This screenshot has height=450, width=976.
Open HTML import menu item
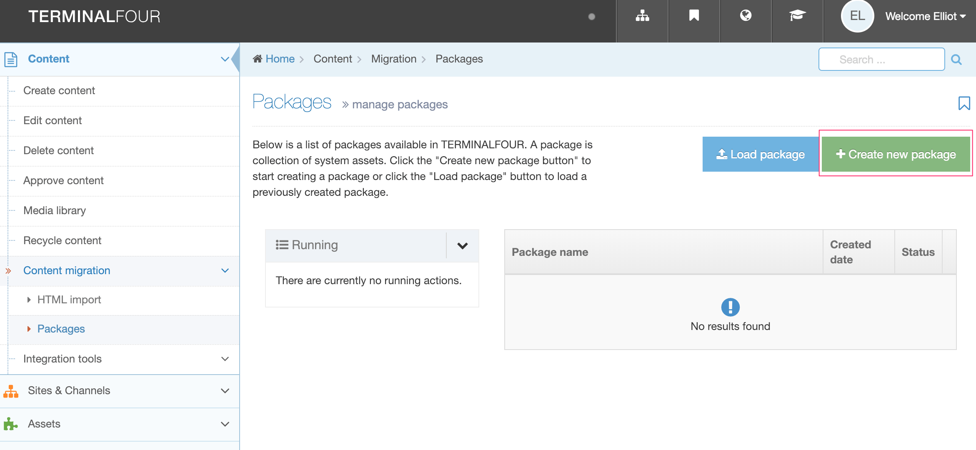[69, 300]
